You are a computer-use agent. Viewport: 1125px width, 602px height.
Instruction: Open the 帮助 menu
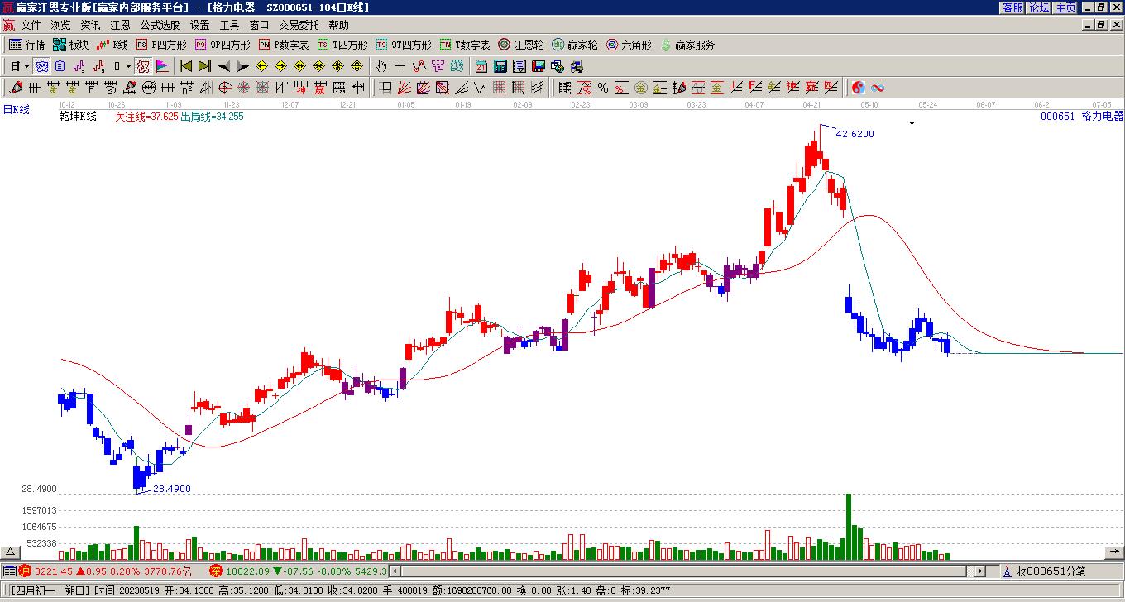(338, 25)
